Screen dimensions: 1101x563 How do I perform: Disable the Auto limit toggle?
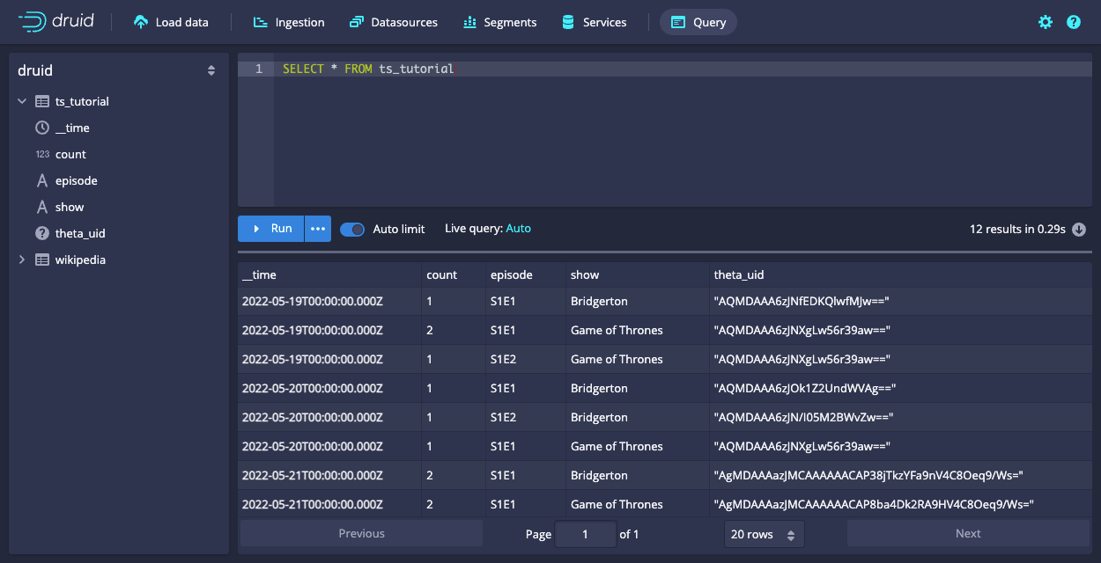[x=351, y=229]
